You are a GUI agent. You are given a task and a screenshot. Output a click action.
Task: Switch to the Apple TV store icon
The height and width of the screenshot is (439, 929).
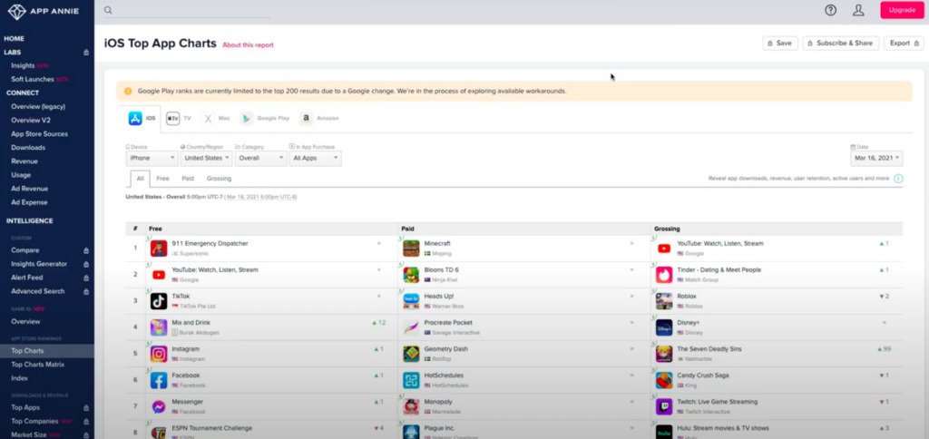[x=172, y=119]
